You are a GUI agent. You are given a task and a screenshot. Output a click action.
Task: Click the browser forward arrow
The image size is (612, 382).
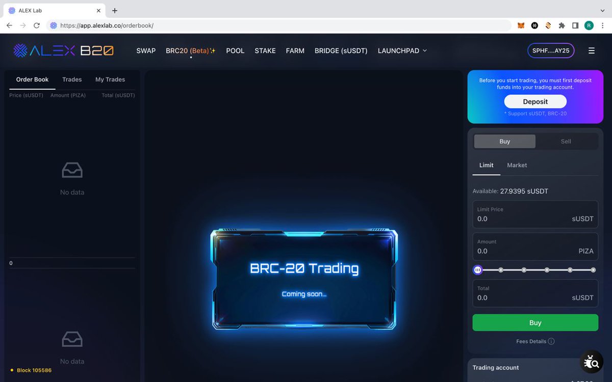tap(23, 25)
